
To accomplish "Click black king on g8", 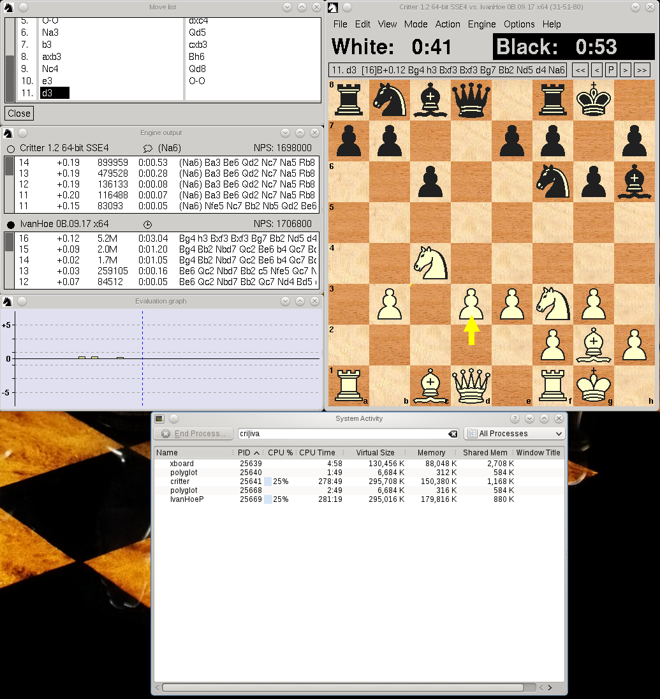I will point(593,100).
